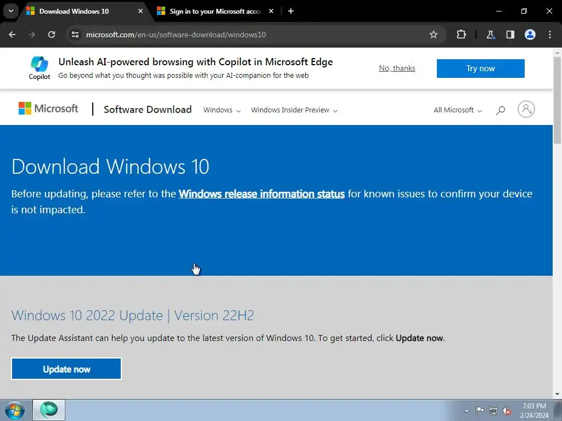Go back to the previous page
562x421 pixels.
coord(12,35)
